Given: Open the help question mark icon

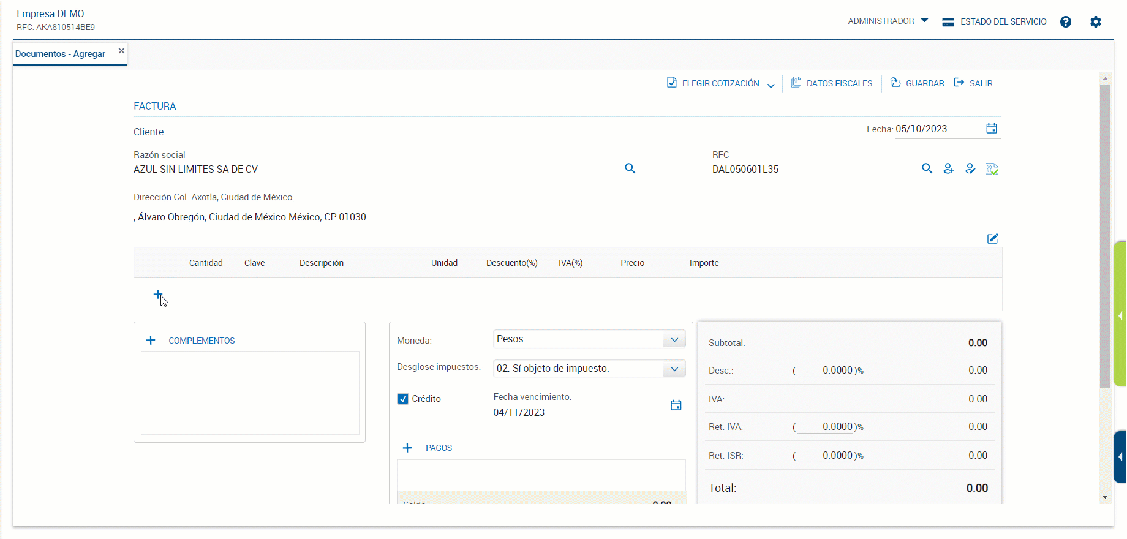Looking at the screenshot, I should [x=1066, y=22].
